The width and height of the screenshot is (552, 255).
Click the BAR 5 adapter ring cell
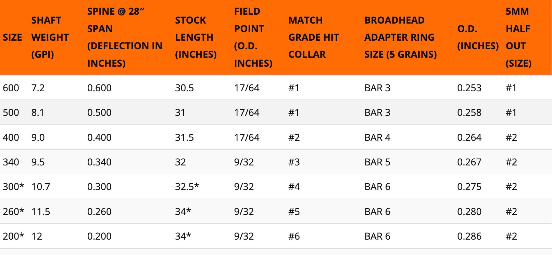pos(377,162)
